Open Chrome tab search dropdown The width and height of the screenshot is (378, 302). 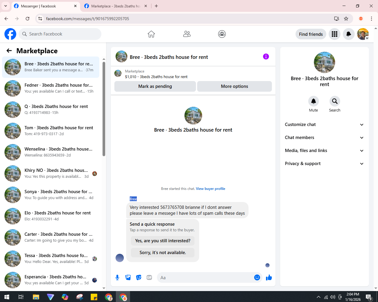[x=6, y=6]
